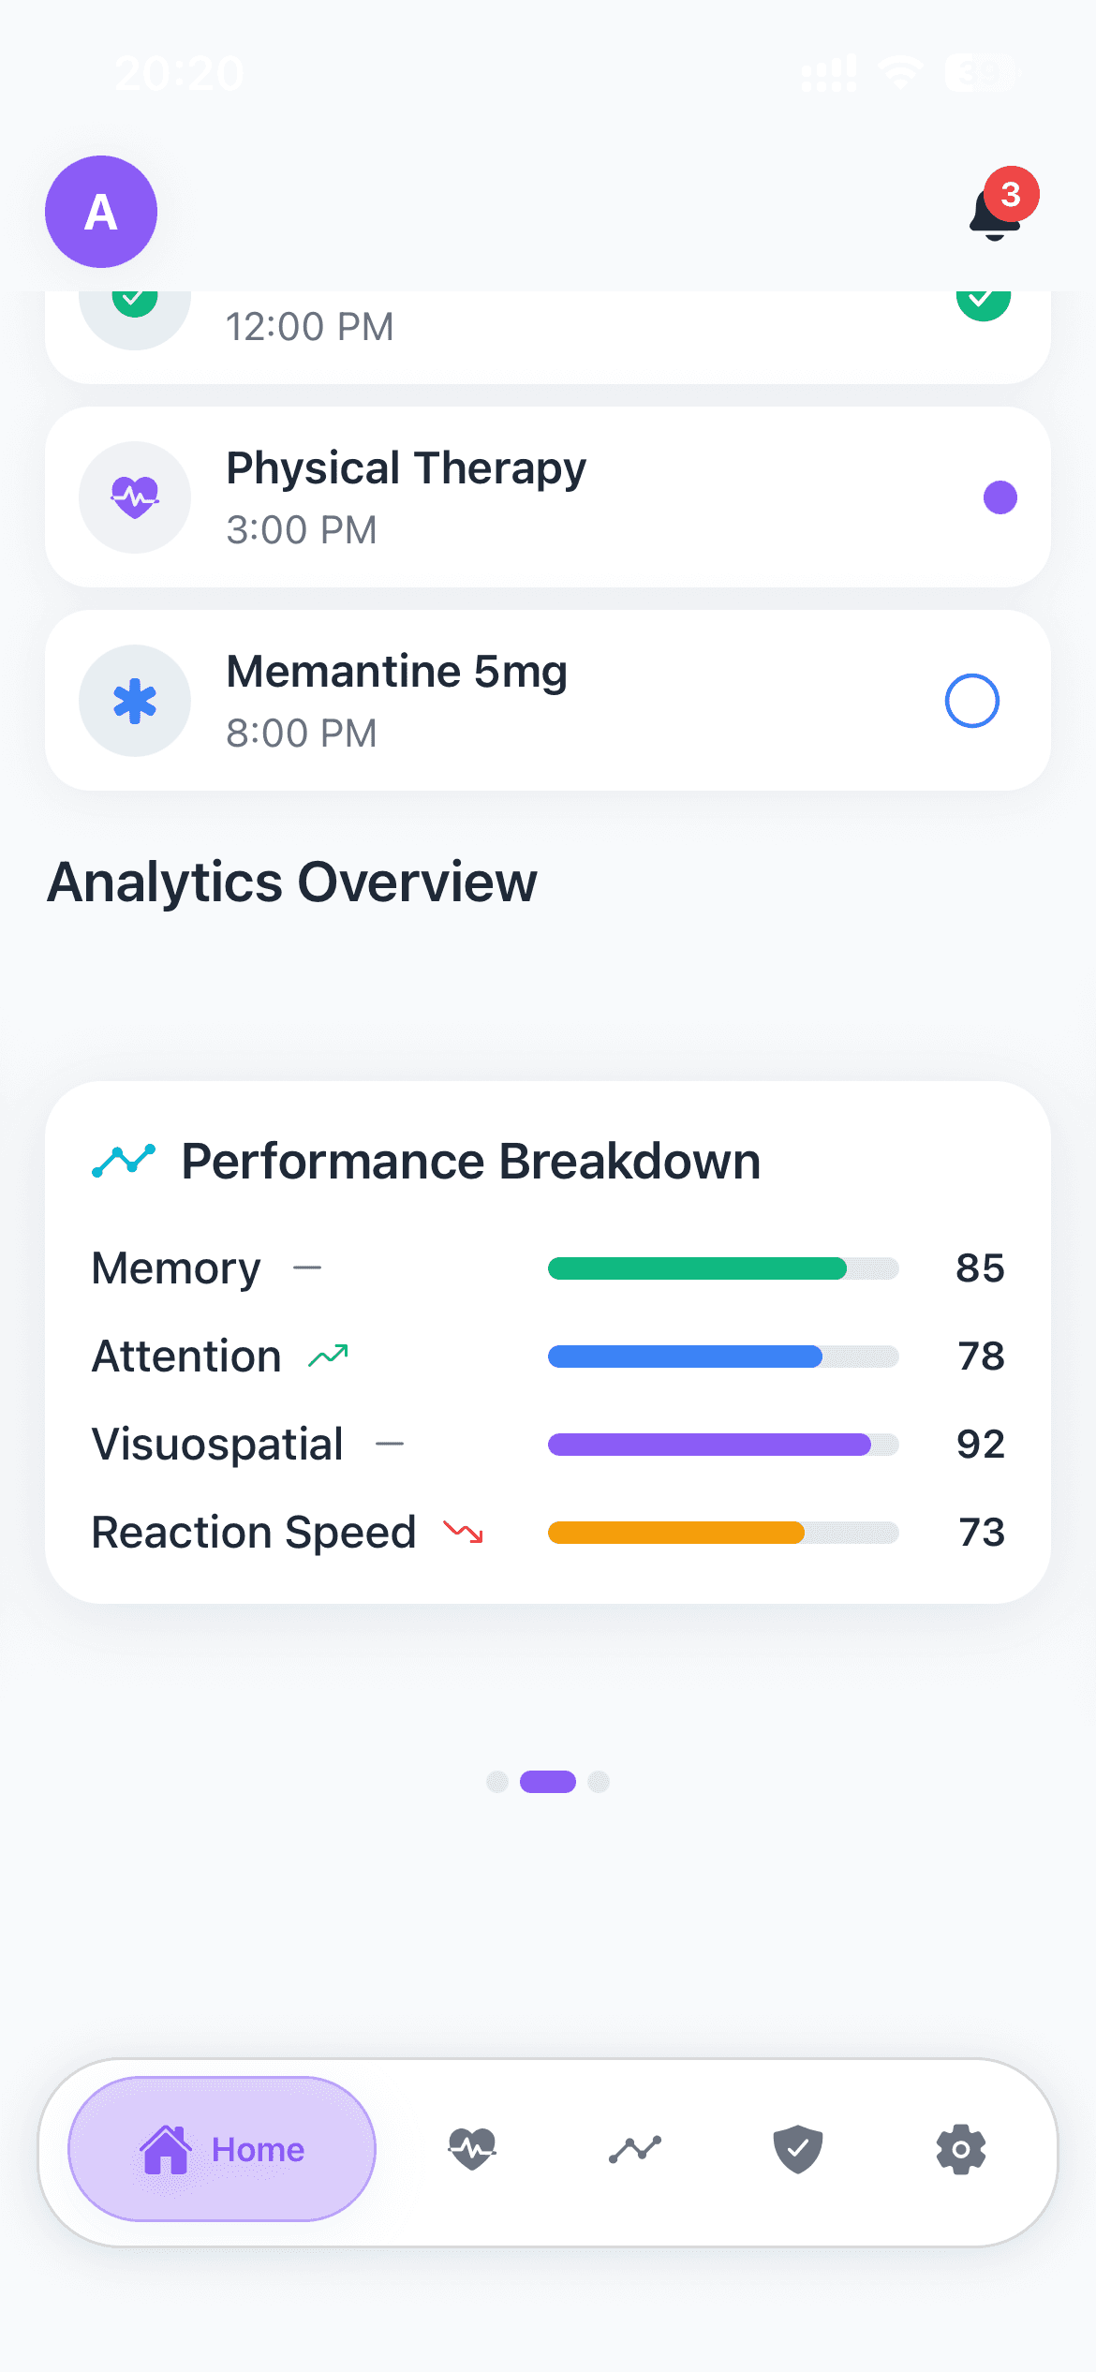Image resolution: width=1096 pixels, height=2372 pixels.
Task: Tap the Attention upward trend arrow
Action: (x=328, y=1356)
